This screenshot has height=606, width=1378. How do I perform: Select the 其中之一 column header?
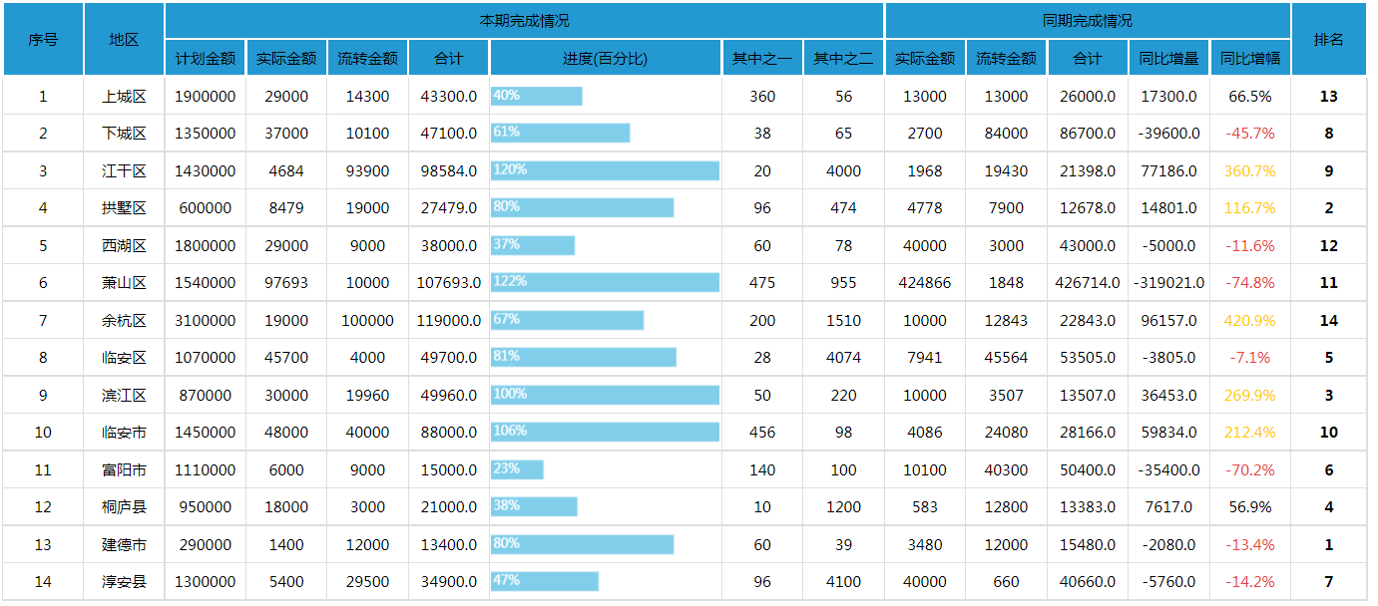[762, 59]
